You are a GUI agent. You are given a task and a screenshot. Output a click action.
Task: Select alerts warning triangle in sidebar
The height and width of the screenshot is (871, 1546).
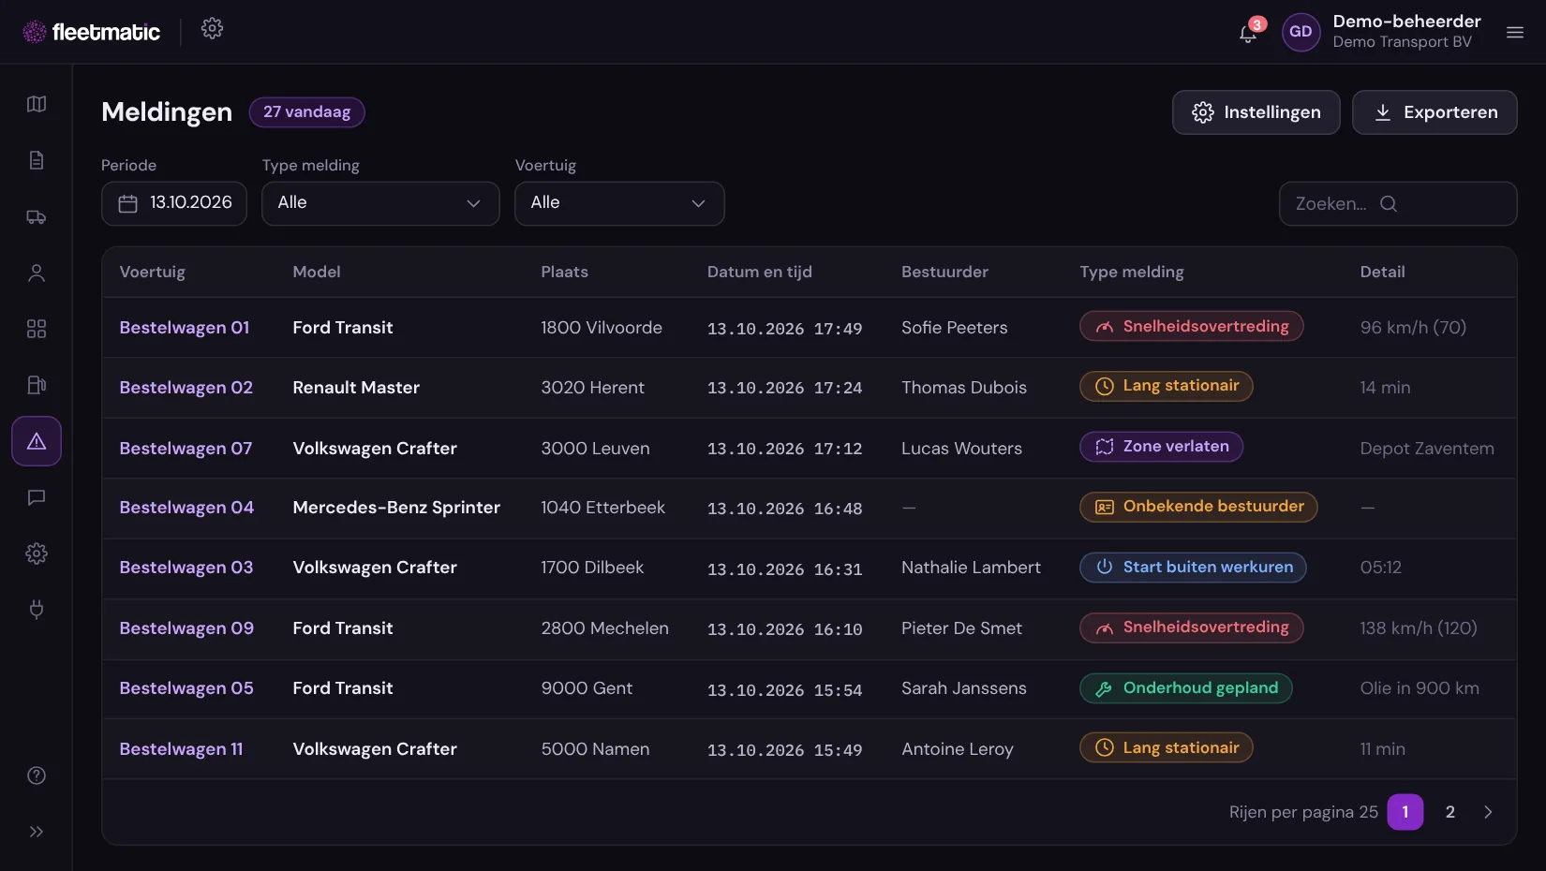click(37, 441)
